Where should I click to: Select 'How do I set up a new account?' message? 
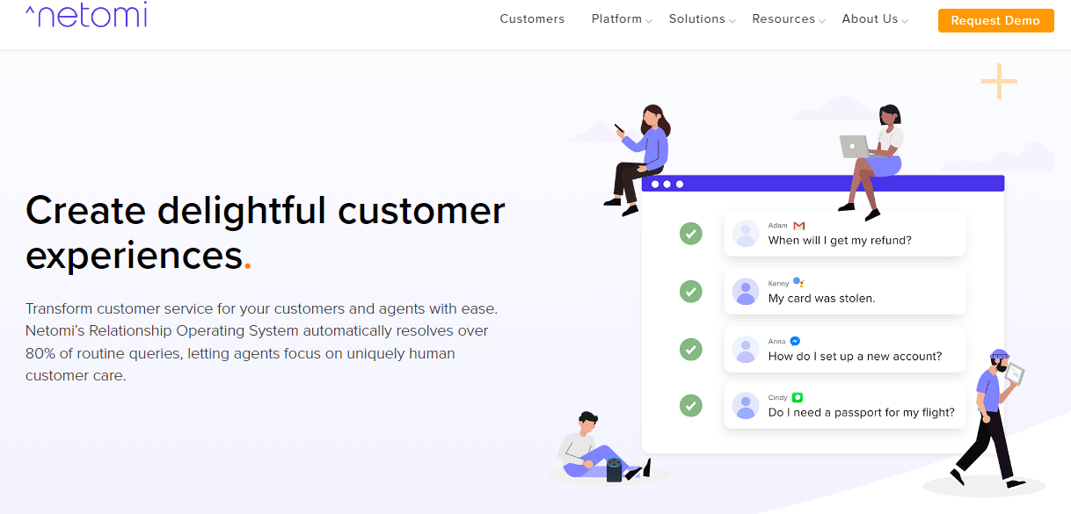(x=845, y=349)
